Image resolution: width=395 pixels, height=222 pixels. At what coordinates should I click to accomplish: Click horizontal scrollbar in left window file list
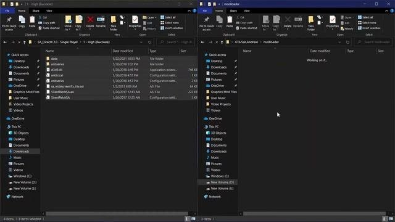click(x=117, y=214)
